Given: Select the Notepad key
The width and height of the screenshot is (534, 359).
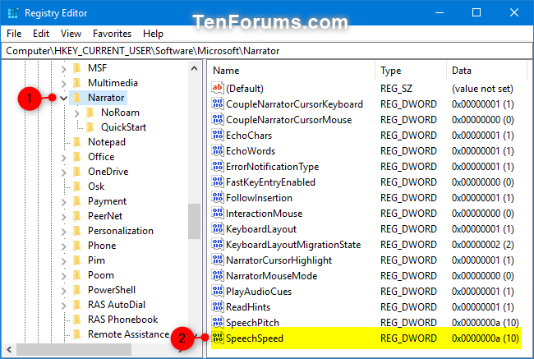Looking at the screenshot, I should tap(107, 142).
